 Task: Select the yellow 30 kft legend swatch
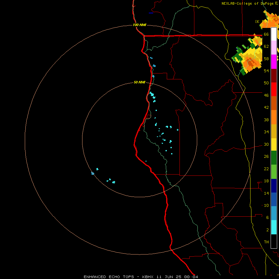[x=274, y=144]
